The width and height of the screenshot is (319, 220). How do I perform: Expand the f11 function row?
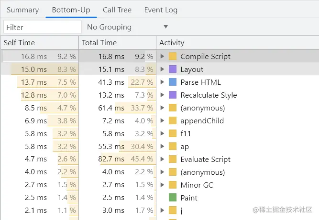[163, 134]
